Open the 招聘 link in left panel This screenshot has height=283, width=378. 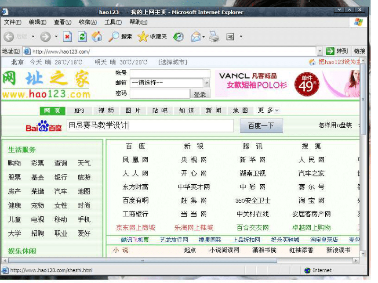pyautogui.click(x=37, y=233)
